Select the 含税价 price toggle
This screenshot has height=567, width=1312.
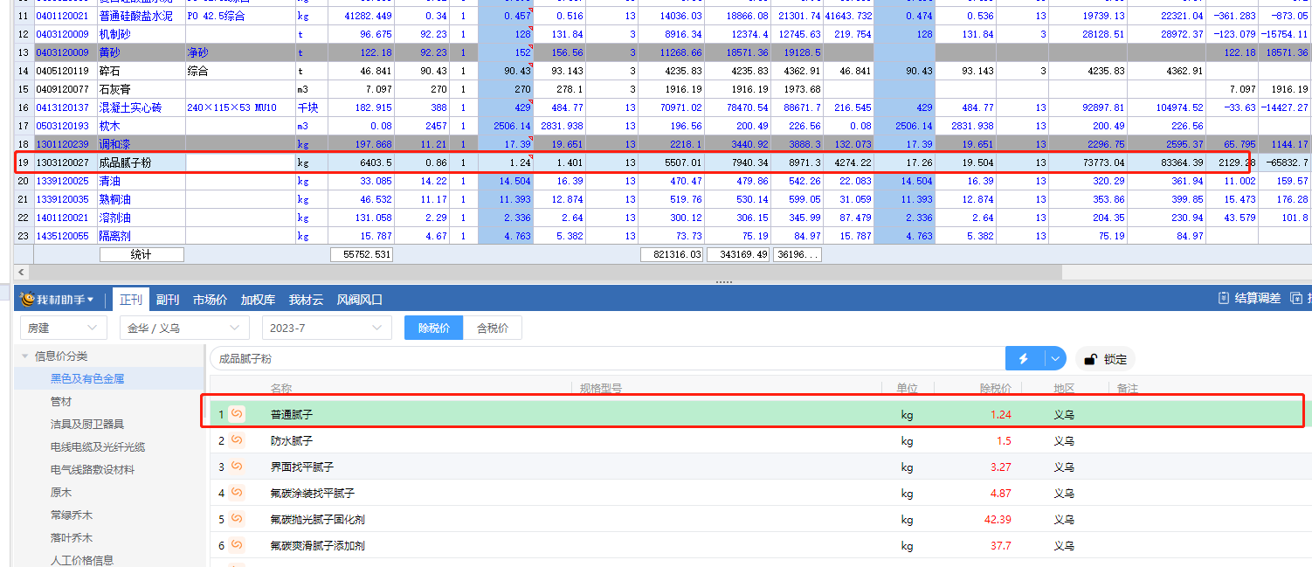493,328
